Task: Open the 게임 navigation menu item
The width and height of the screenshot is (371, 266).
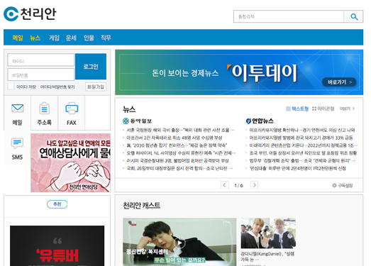Action: [x=54, y=38]
